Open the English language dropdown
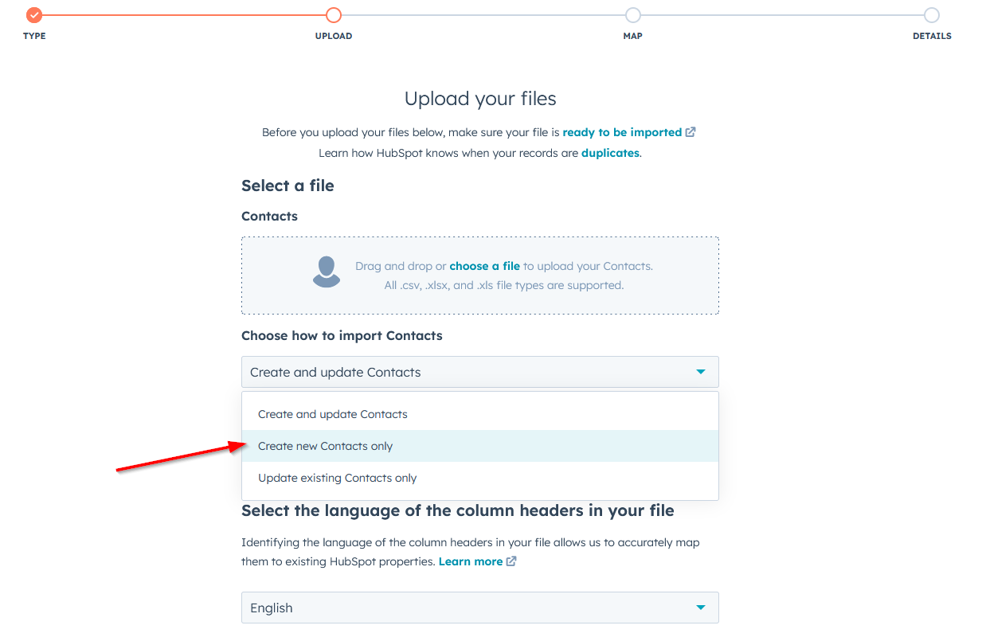 tap(479, 607)
